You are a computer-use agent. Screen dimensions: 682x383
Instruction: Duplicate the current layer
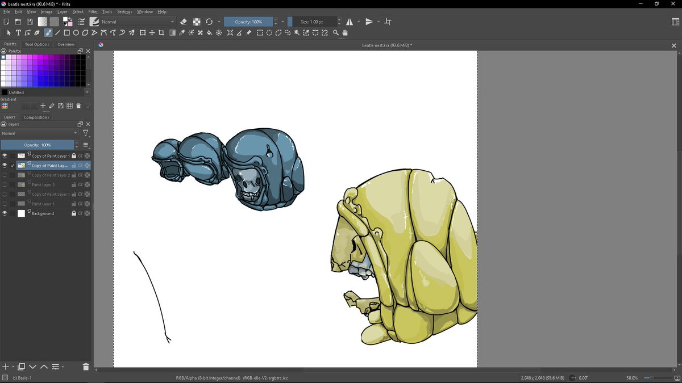[x=21, y=367]
